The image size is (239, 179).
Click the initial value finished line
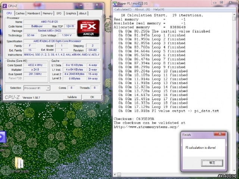point(164,31)
